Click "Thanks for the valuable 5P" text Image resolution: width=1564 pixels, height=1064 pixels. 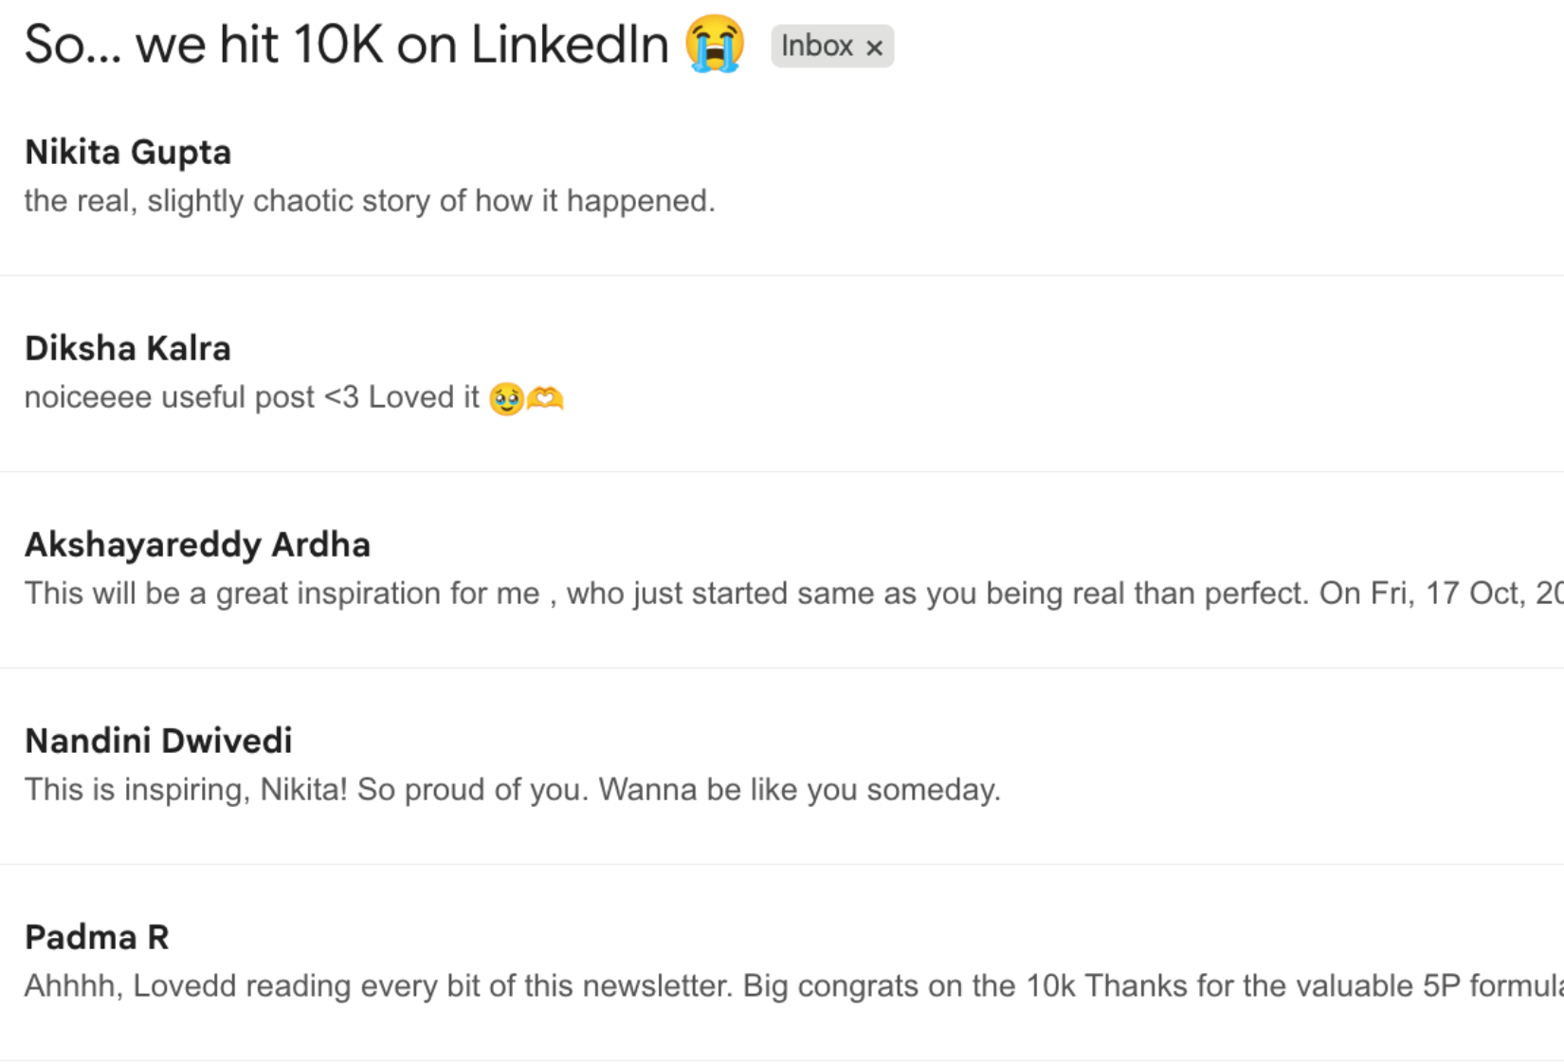coord(1270,986)
